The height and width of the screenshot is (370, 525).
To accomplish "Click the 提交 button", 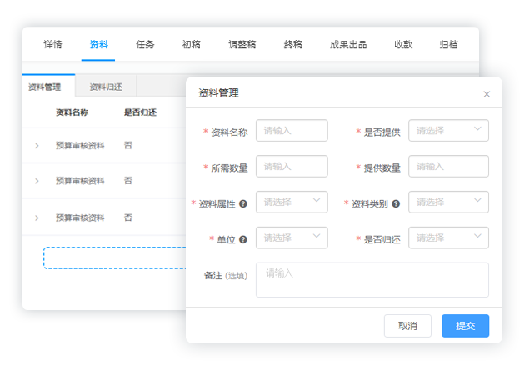I will click(x=465, y=326).
